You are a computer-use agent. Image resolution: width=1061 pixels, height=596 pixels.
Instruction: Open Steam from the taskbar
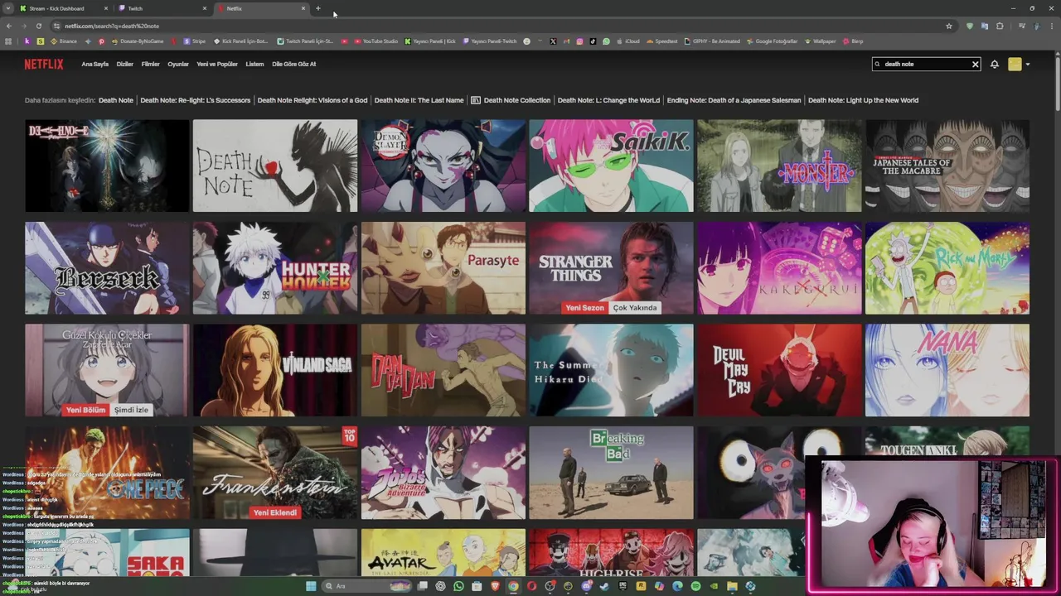click(604, 586)
